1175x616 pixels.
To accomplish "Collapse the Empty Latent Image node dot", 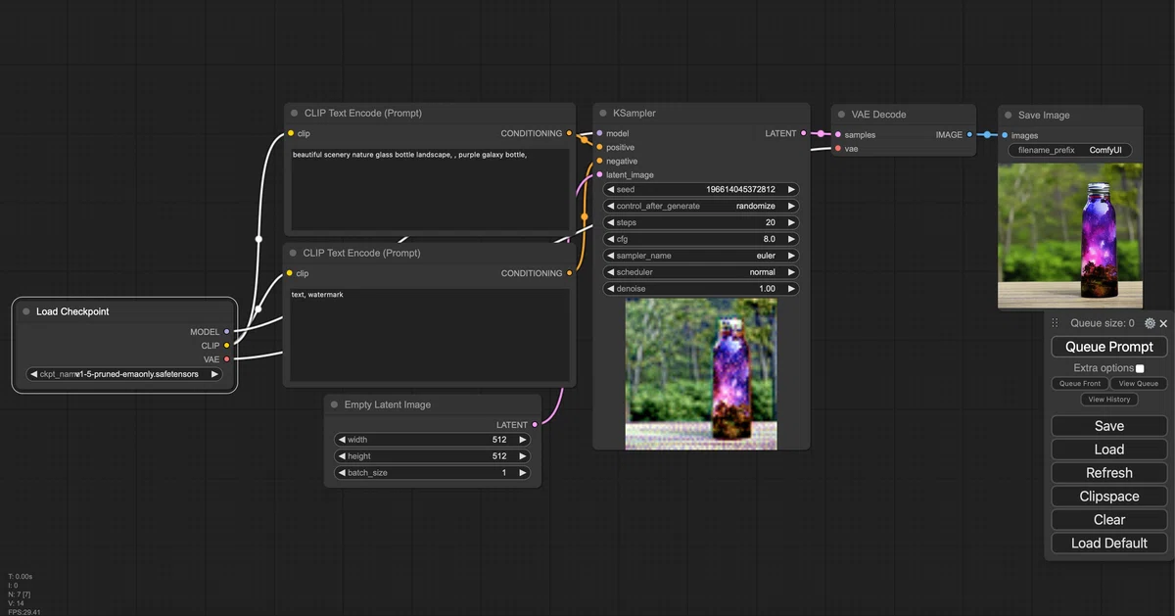I will 334,404.
